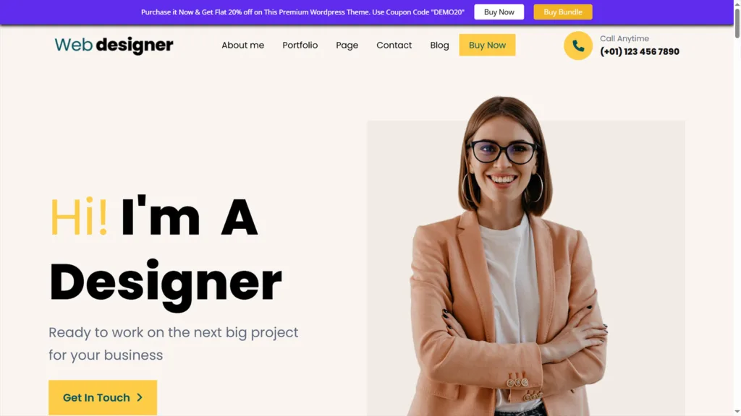The width and height of the screenshot is (741, 416).
Task: Click the Get In Touch button
Action: click(103, 398)
